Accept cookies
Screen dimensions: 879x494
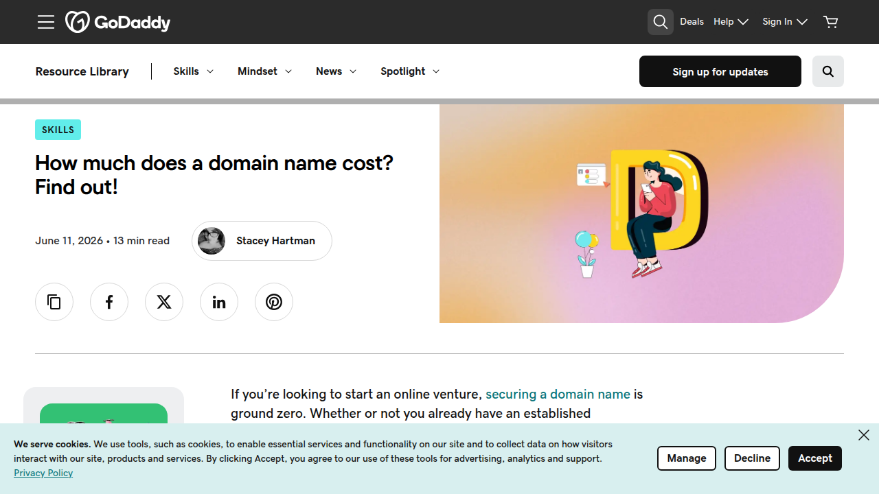tap(815, 458)
